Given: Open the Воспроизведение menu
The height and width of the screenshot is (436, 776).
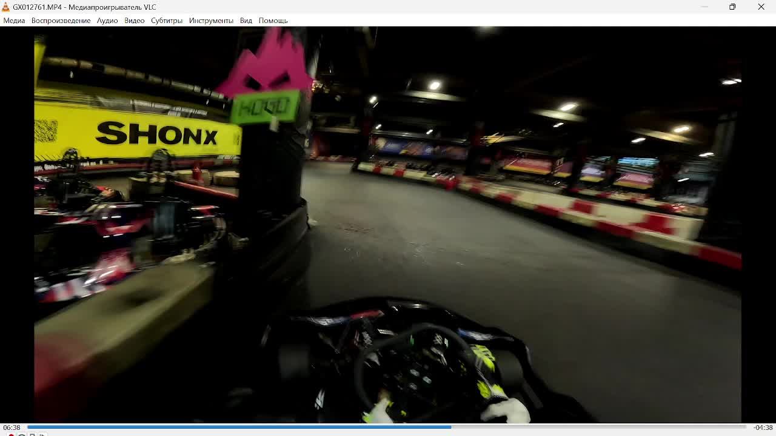Looking at the screenshot, I should 61,21.
